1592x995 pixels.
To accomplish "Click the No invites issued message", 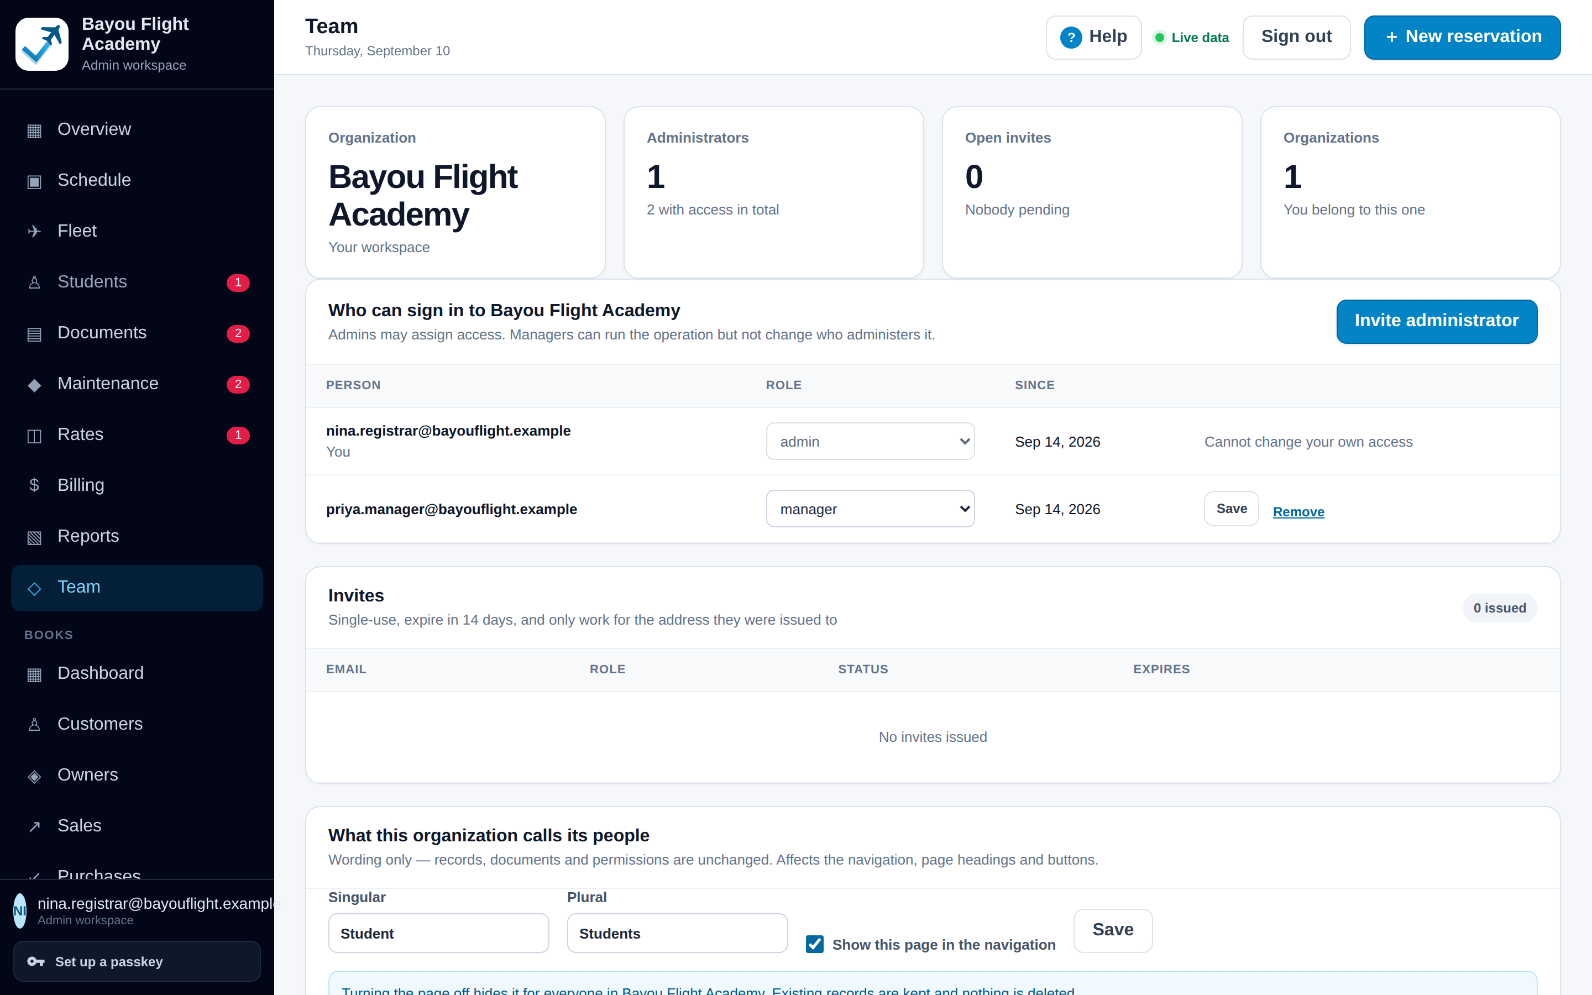I will [x=933, y=737].
